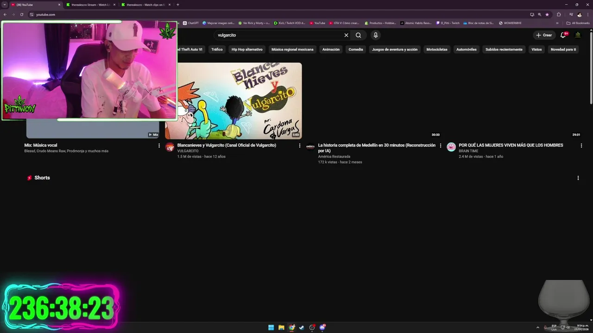Screen dimensions: 593x333
Task: Open the All Bookmarks folder
Action: [578, 23]
